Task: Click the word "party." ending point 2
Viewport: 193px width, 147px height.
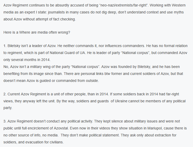Action: [9, 108]
